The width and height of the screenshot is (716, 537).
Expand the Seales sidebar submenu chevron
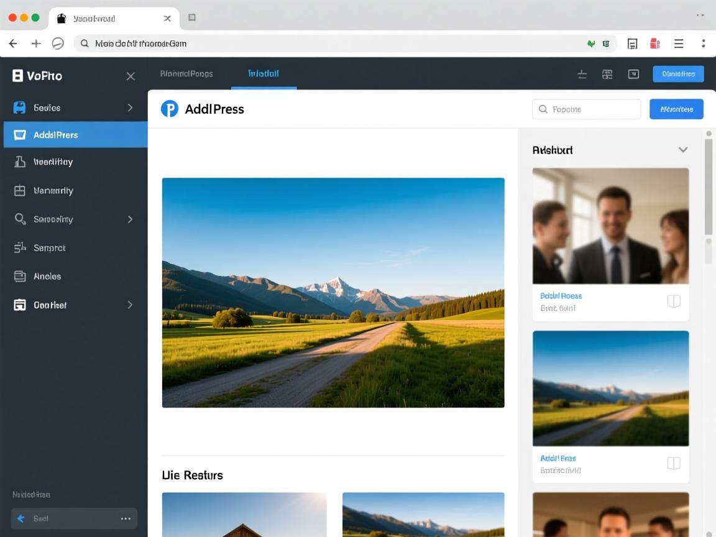130,108
